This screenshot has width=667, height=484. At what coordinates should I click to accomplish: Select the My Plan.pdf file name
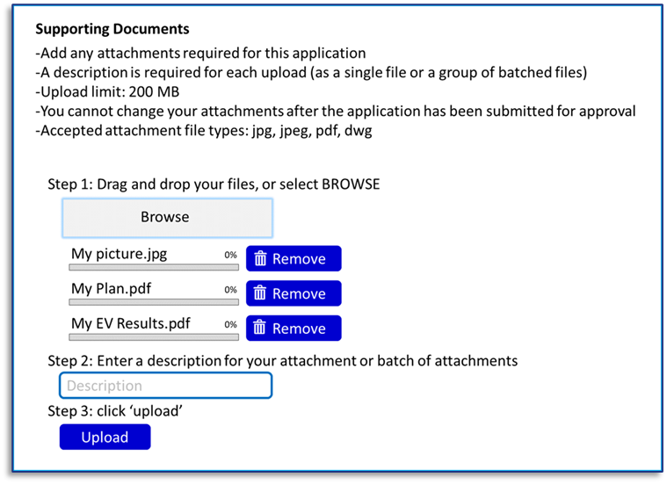(x=111, y=288)
